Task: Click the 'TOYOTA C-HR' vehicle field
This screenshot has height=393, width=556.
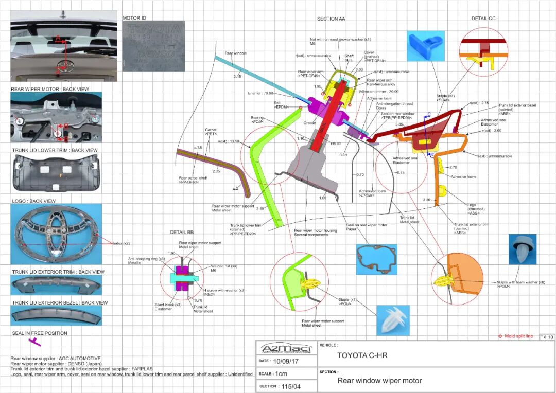Action: [362, 355]
